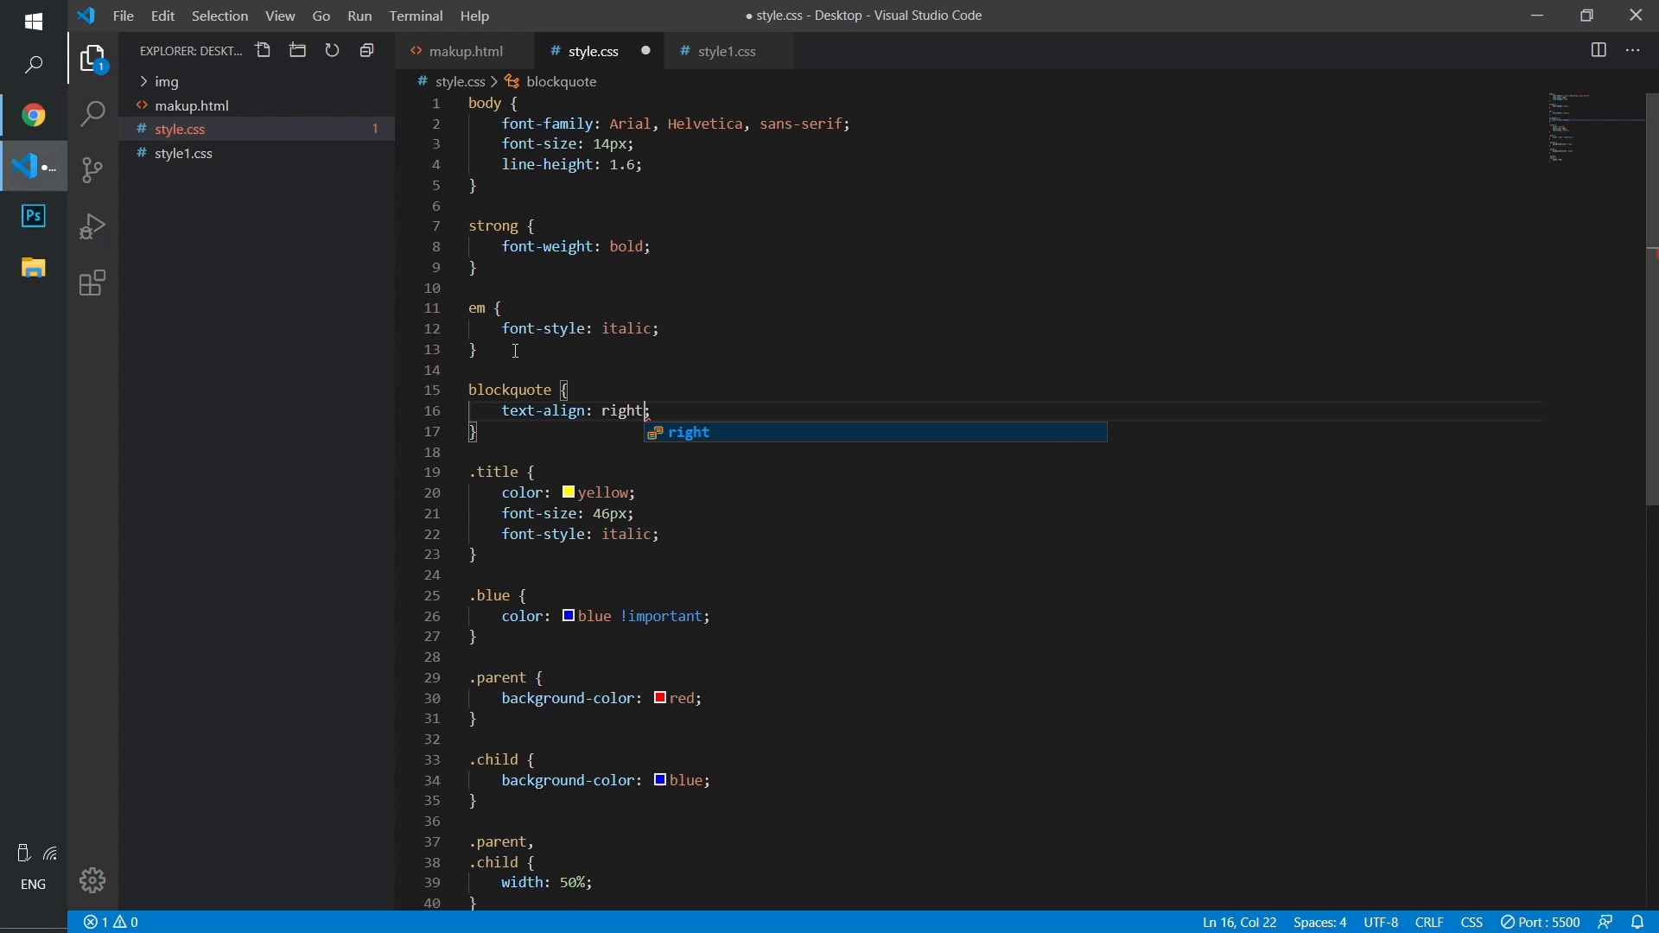This screenshot has width=1659, height=933.
Task: Open notifications bell in status bar
Action: pyautogui.click(x=1638, y=923)
